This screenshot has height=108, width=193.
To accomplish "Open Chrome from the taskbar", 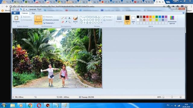I will click(x=30, y=105).
